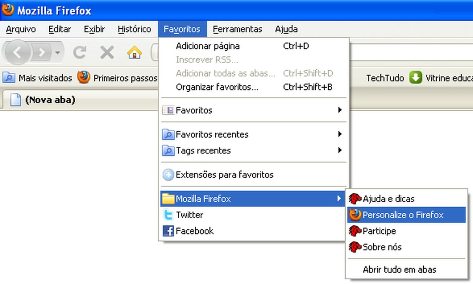Open Mais visitados bookmarks toolbar button

(38, 78)
